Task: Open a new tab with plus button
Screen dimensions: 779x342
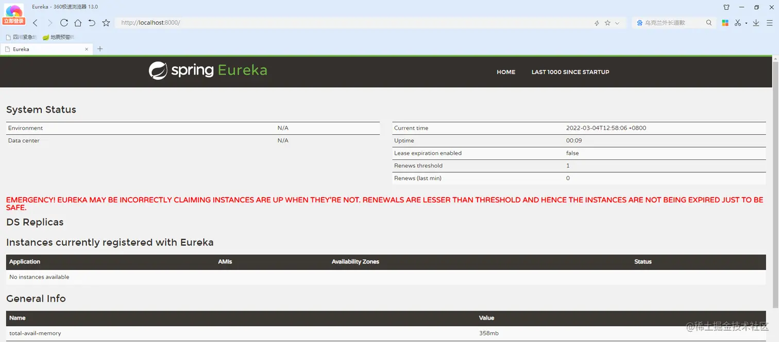Action: 100,49
